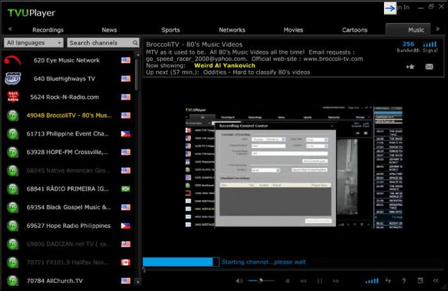The height and width of the screenshot is (291, 448).
Task: Switch to the News tab
Action: pyautogui.click(x=109, y=30)
